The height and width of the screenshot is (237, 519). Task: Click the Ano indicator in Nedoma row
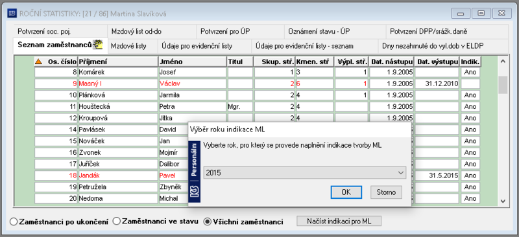pyautogui.click(x=470, y=199)
